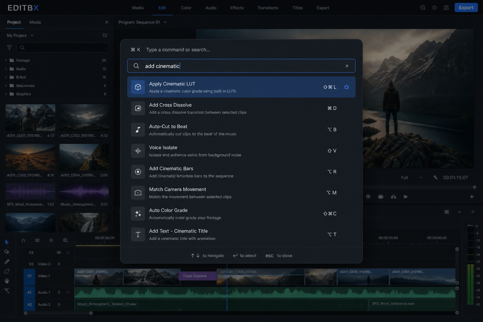This screenshot has width=483, height=322.
Task: Select the SFX_Wind_Ambience.wav clip in timeline
Action: coord(412,305)
